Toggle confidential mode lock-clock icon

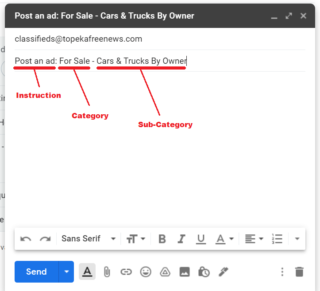tap(204, 272)
